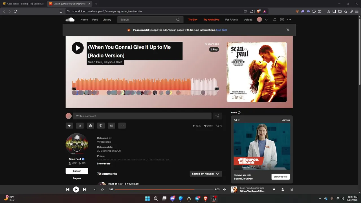
Task: Open the header three-dots more menu
Action: tap(289, 20)
